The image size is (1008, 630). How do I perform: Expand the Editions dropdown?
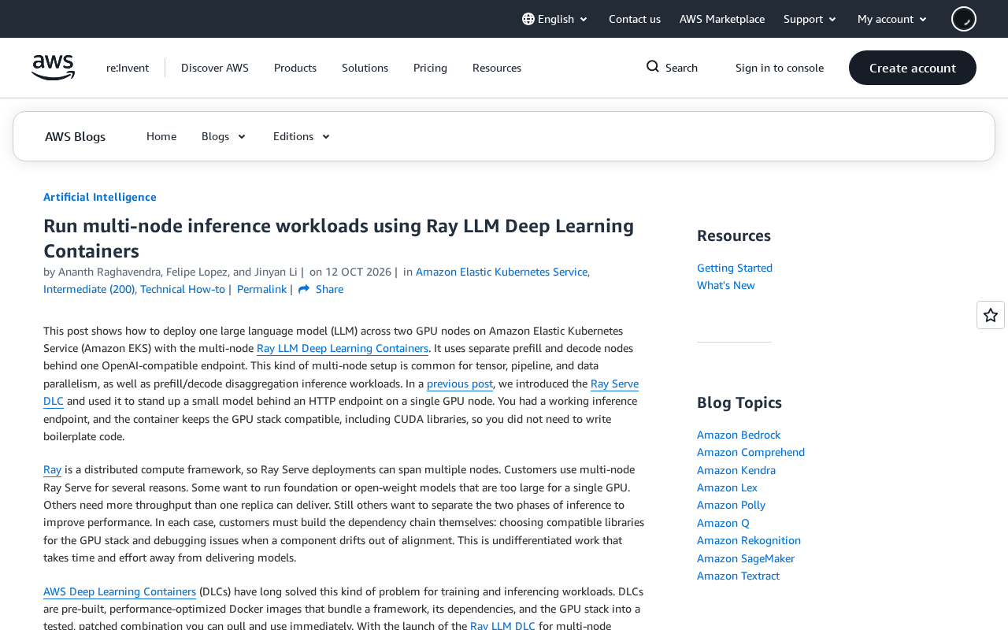tap(302, 136)
